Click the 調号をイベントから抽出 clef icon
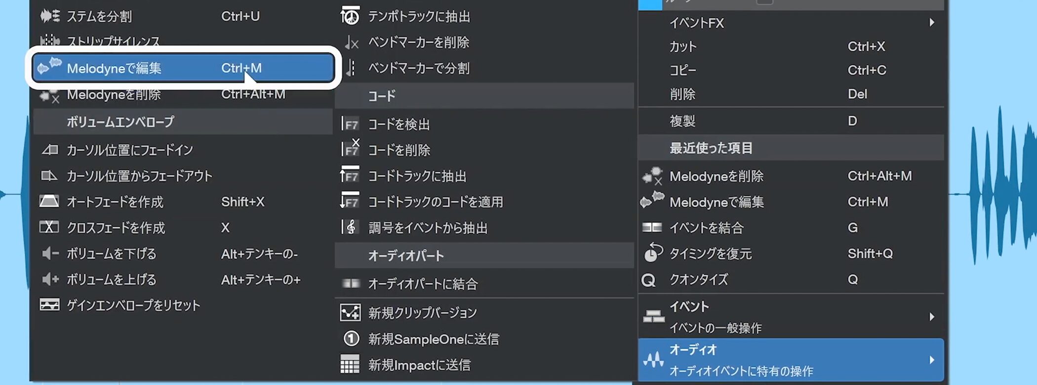This screenshot has width=1037, height=385. 350,227
